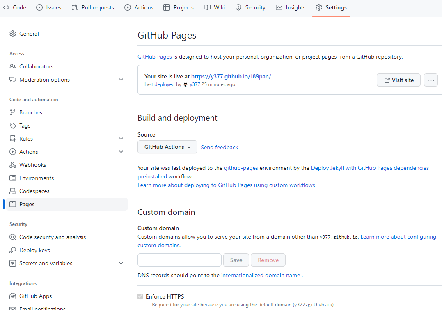Click the Visit site button
The width and height of the screenshot is (442, 310).
coord(398,80)
